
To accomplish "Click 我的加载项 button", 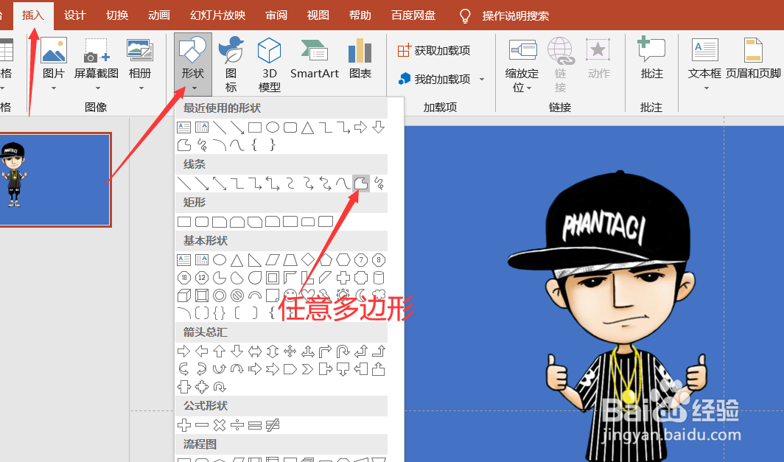I will 435,79.
